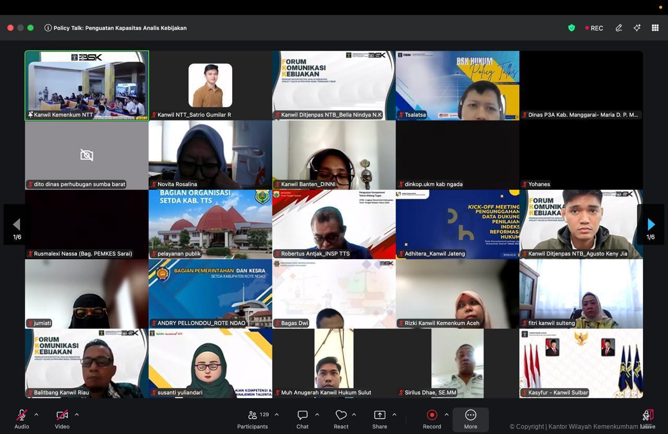
Task: Open the Chat panel
Action: 302,419
